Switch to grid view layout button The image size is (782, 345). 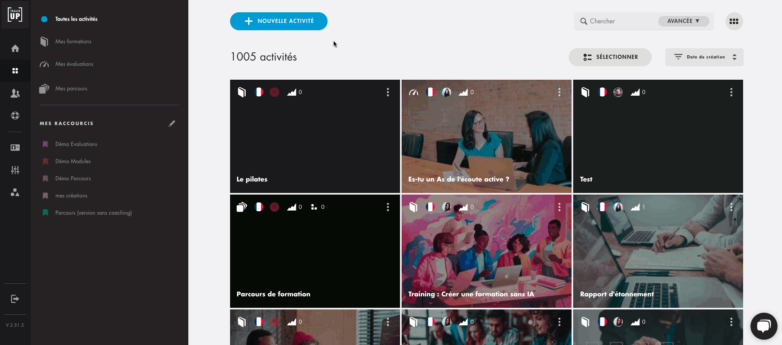pos(734,21)
